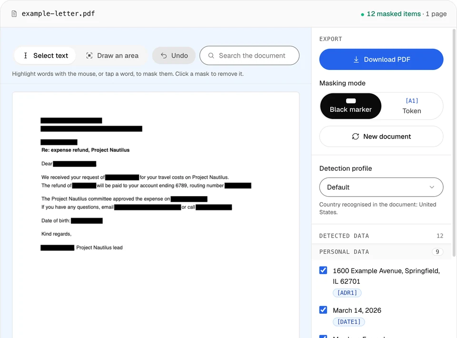Switch masking mode to Token
The image size is (457, 338).
[412, 106]
